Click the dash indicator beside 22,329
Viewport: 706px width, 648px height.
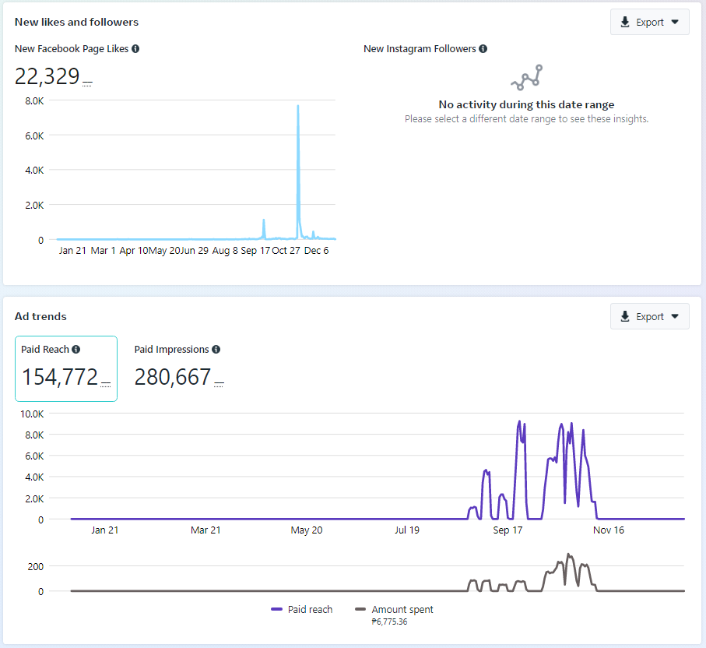point(87,83)
